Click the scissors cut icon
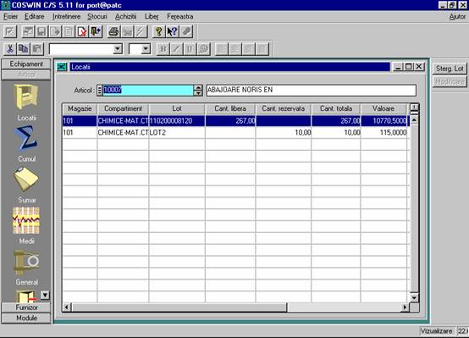 pyautogui.click(x=10, y=49)
